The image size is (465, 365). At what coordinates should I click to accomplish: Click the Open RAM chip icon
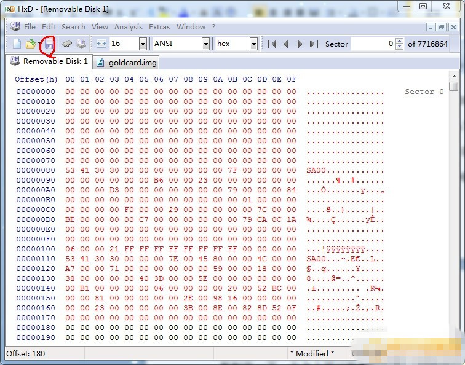(x=67, y=44)
